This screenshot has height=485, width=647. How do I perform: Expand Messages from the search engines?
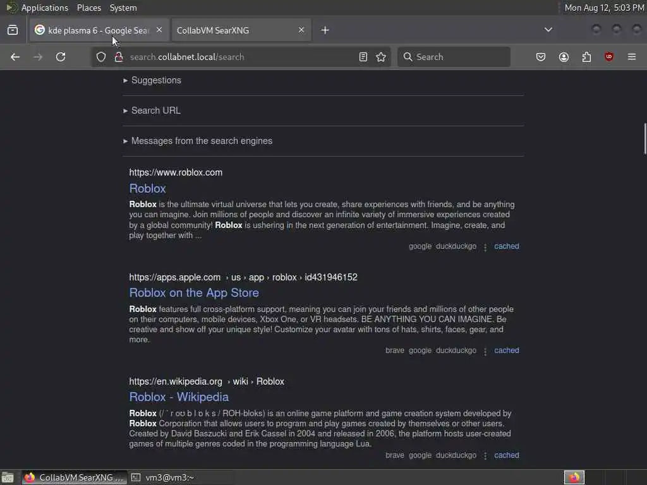tap(198, 141)
